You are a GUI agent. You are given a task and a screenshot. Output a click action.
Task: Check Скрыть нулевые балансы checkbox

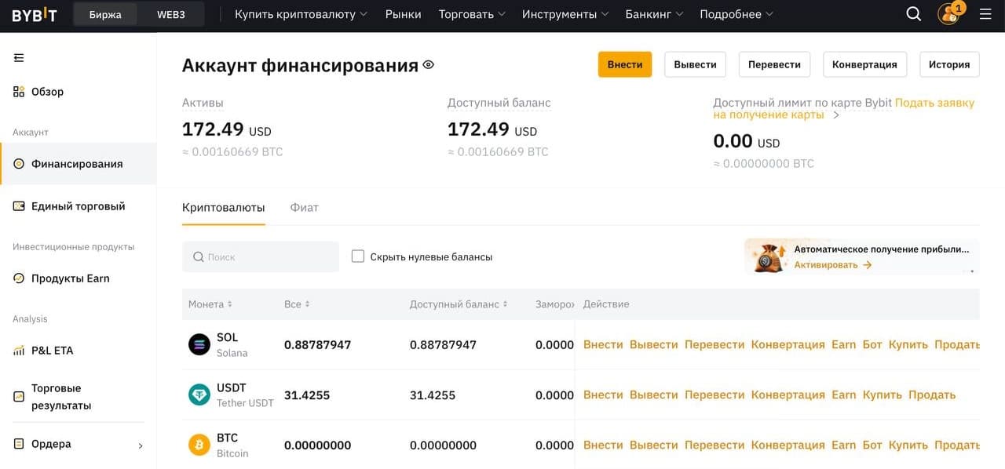358,256
